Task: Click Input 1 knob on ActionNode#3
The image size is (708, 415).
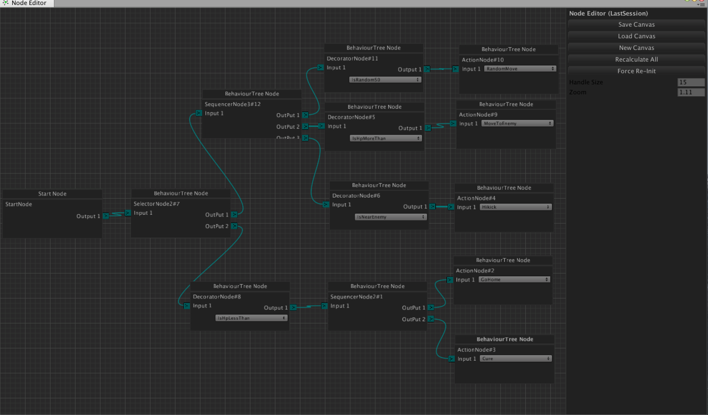Action: pyautogui.click(x=451, y=359)
